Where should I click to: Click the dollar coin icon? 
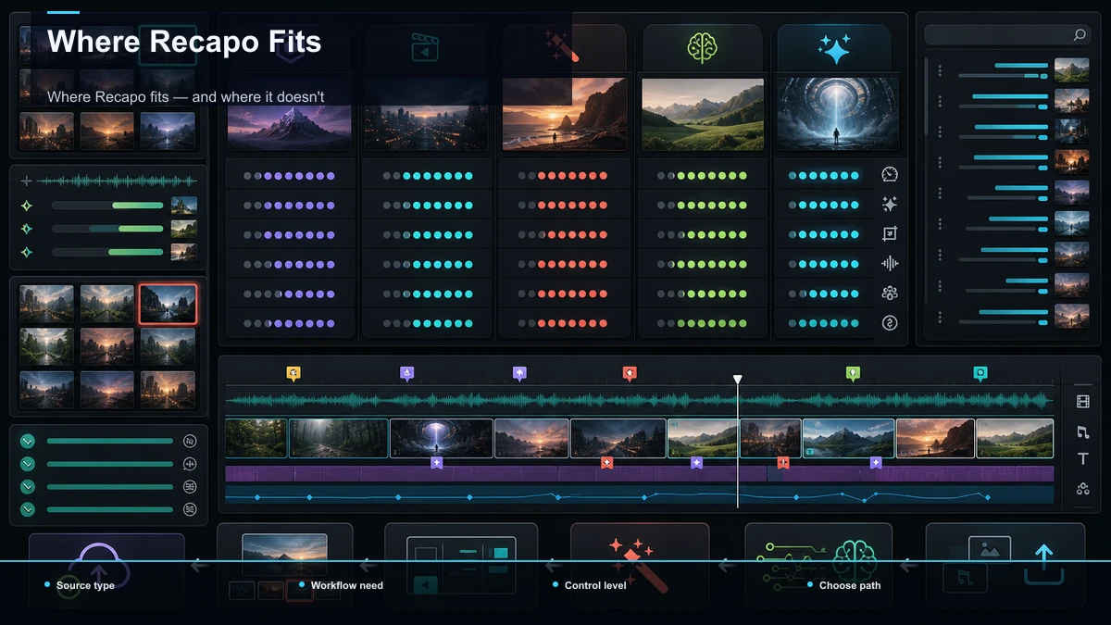pos(891,322)
